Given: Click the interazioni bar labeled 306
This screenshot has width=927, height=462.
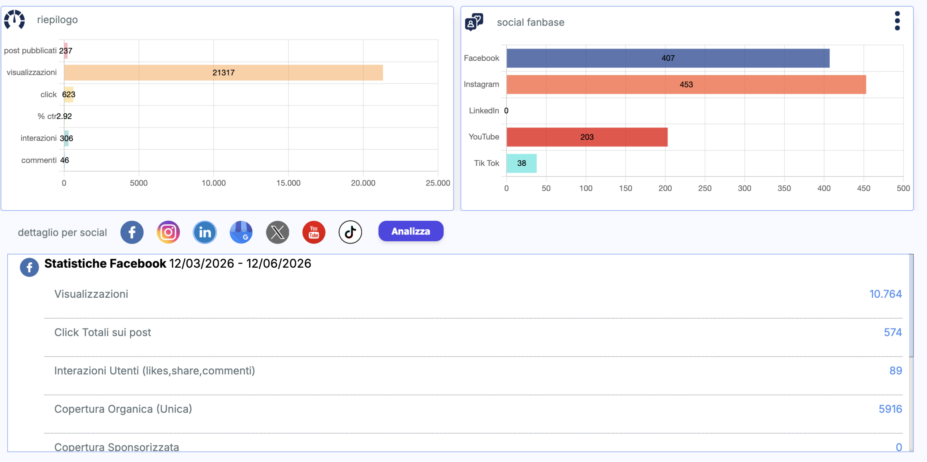Looking at the screenshot, I should (66, 138).
